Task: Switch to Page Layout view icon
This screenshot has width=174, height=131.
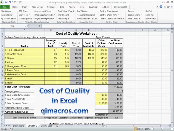Action: (x=139, y=129)
